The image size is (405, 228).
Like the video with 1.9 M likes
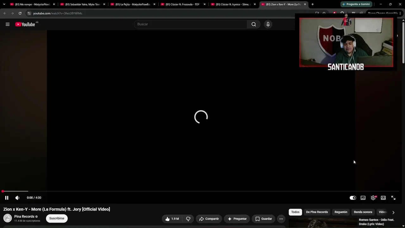coord(172,219)
